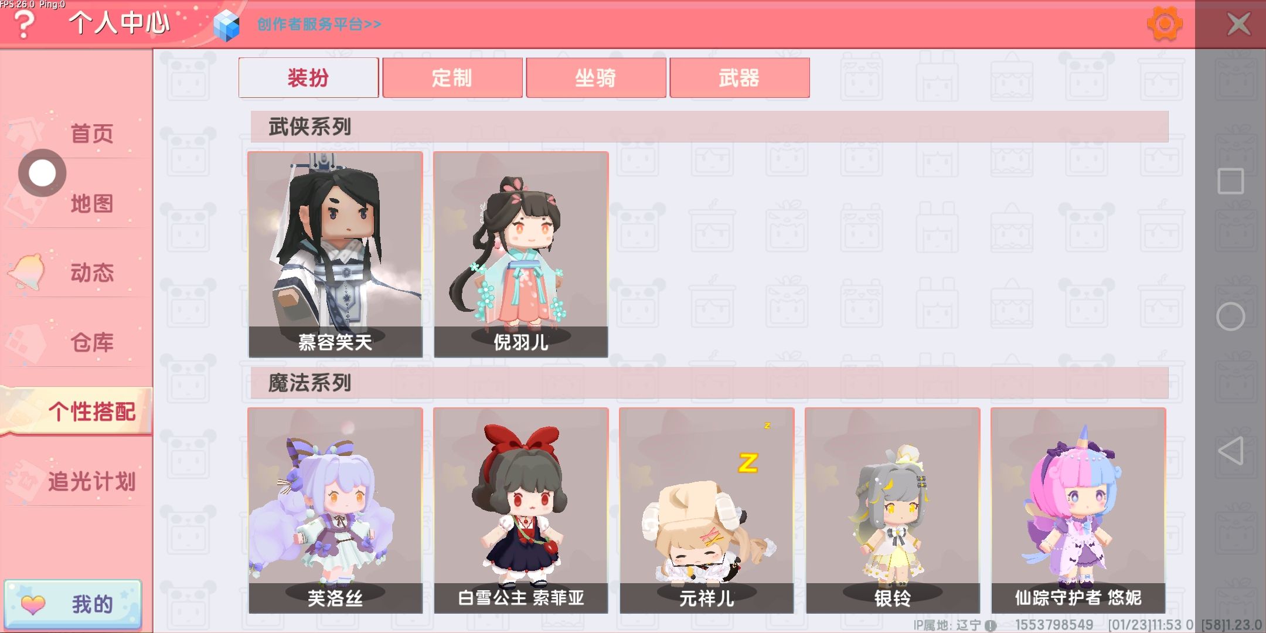
Task: Tap the Android back triangle icon
Action: [x=1231, y=451]
